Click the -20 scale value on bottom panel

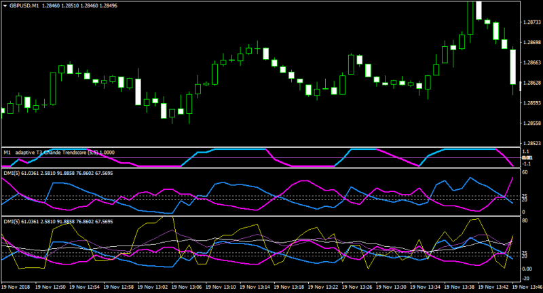[525, 279]
